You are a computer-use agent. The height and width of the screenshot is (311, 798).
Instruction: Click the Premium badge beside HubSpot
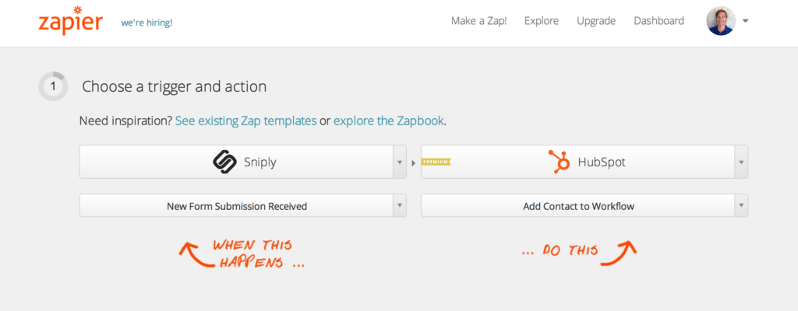click(x=436, y=162)
